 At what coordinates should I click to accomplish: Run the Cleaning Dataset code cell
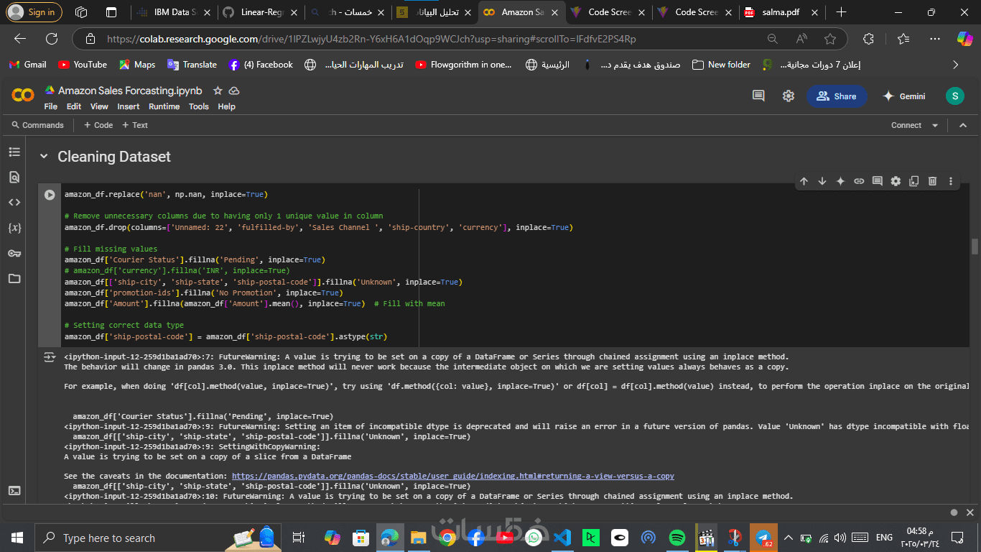(x=50, y=195)
